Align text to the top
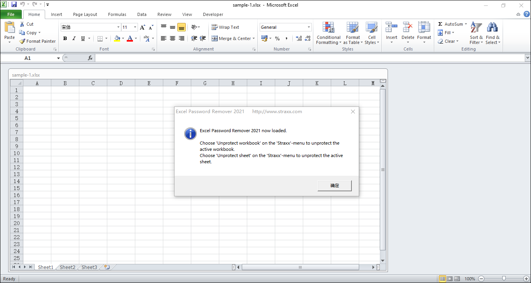 (164, 27)
